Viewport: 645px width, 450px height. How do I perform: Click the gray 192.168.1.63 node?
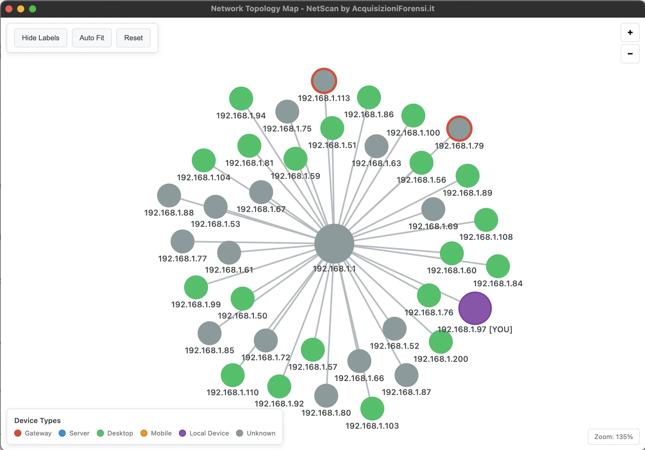click(x=376, y=146)
